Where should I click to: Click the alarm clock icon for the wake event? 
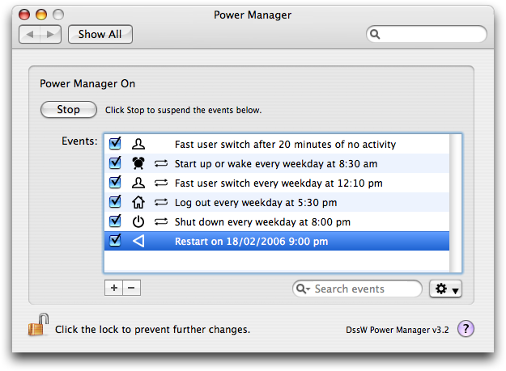click(x=138, y=164)
